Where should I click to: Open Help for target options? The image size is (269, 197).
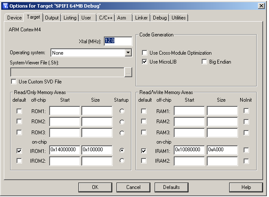pyautogui.click(x=246, y=187)
